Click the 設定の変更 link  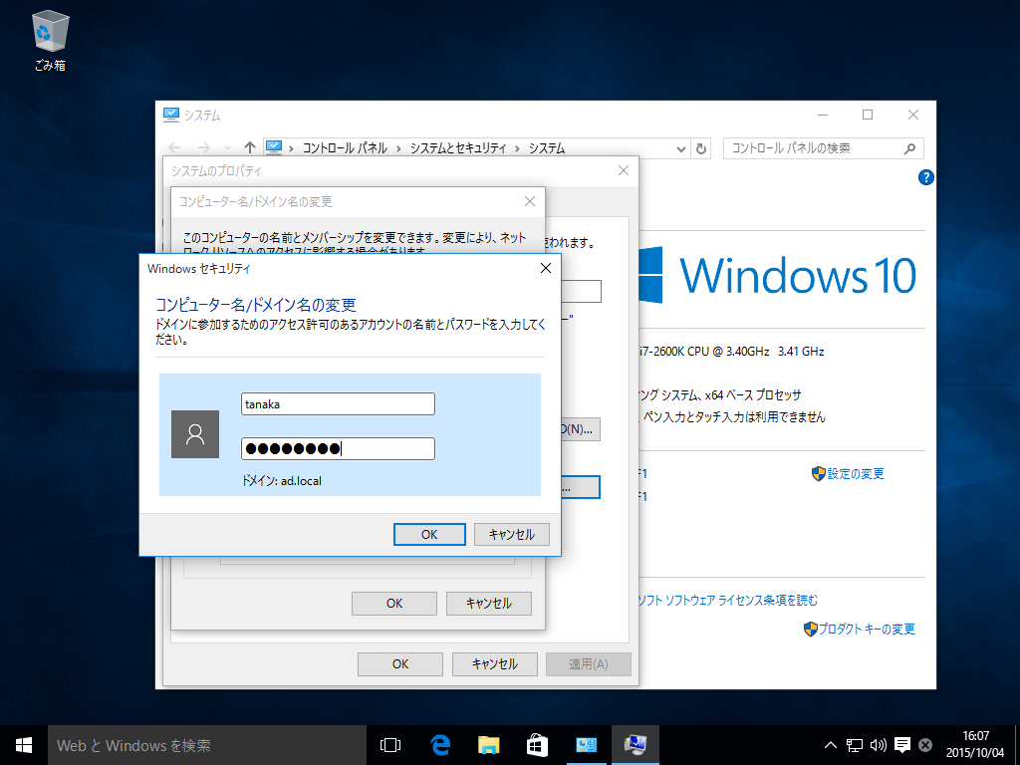(856, 473)
